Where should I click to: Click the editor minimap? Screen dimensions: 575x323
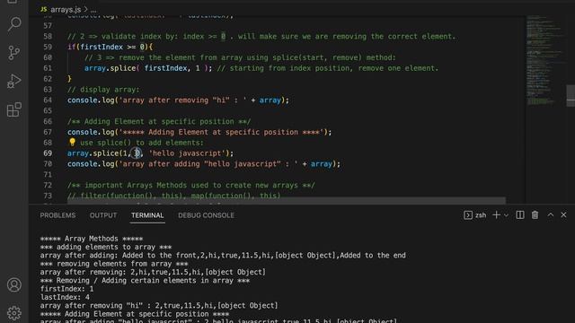point(545,60)
